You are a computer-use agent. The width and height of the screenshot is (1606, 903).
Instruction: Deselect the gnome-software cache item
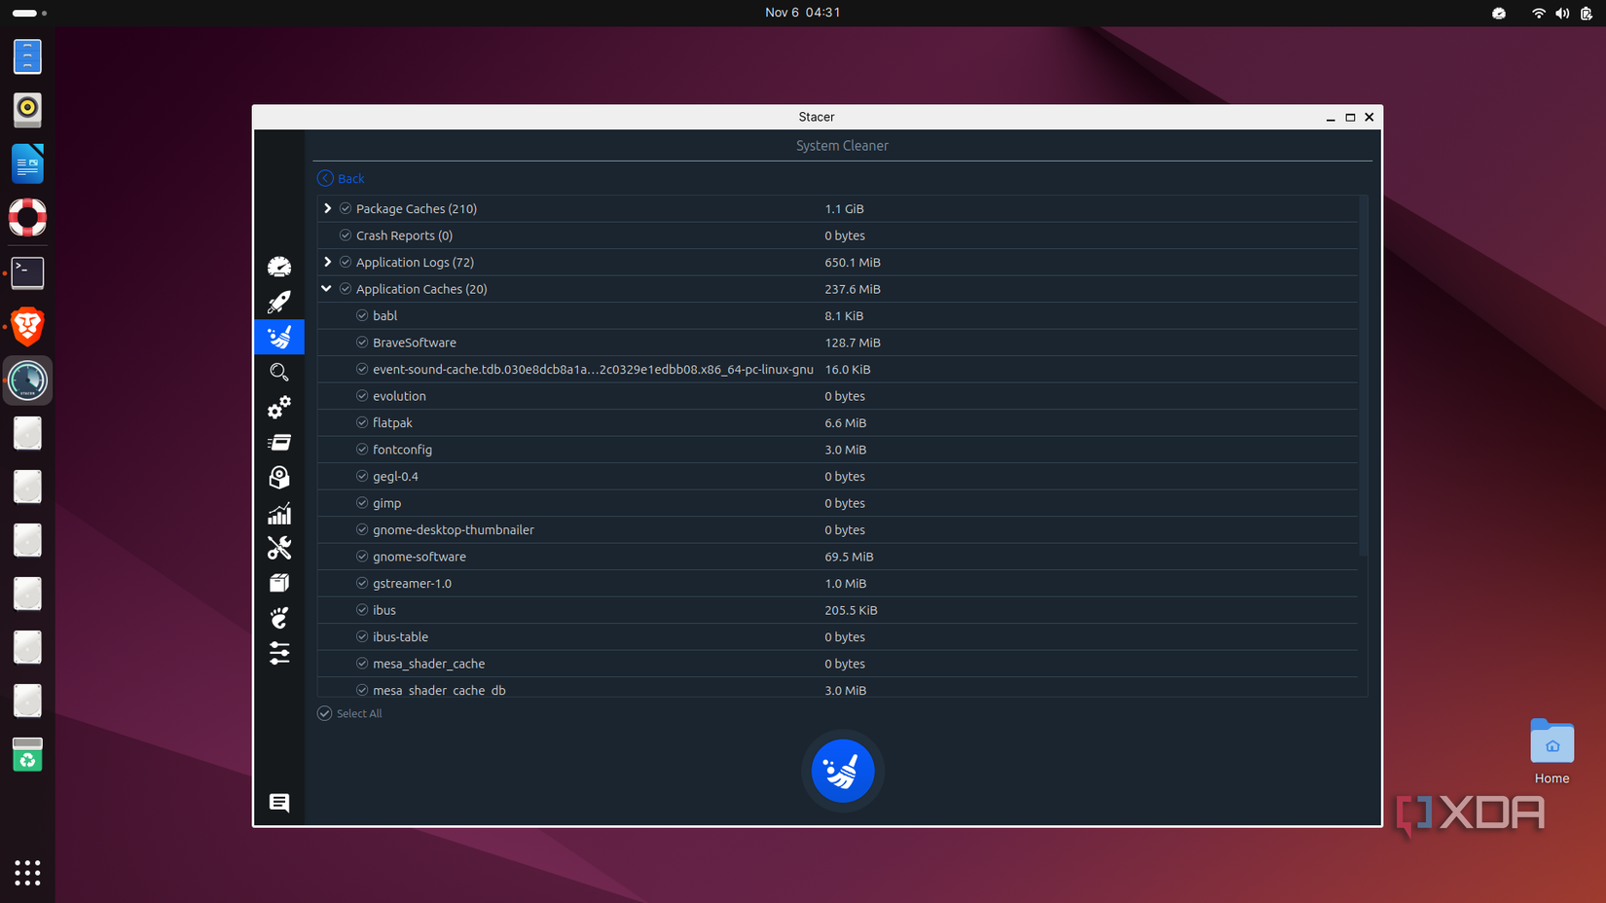pos(361,557)
